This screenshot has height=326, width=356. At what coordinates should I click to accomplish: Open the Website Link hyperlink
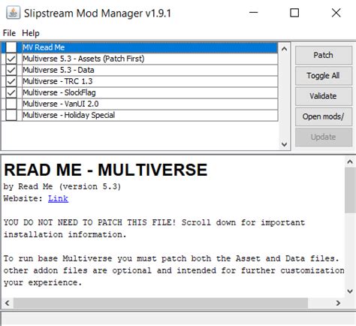pyautogui.click(x=58, y=198)
